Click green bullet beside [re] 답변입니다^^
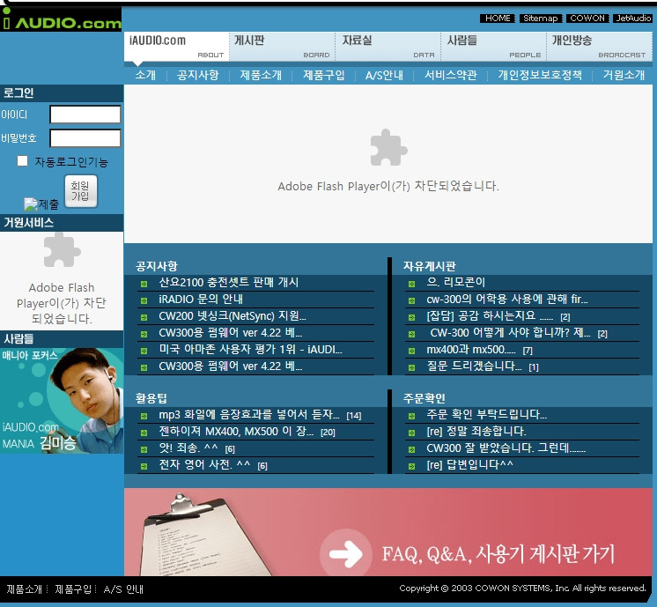 pos(411,466)
